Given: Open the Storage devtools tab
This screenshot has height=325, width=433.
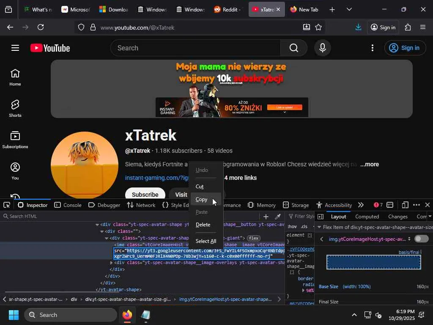Looking at the screenshot, I should tap(296, 205).
